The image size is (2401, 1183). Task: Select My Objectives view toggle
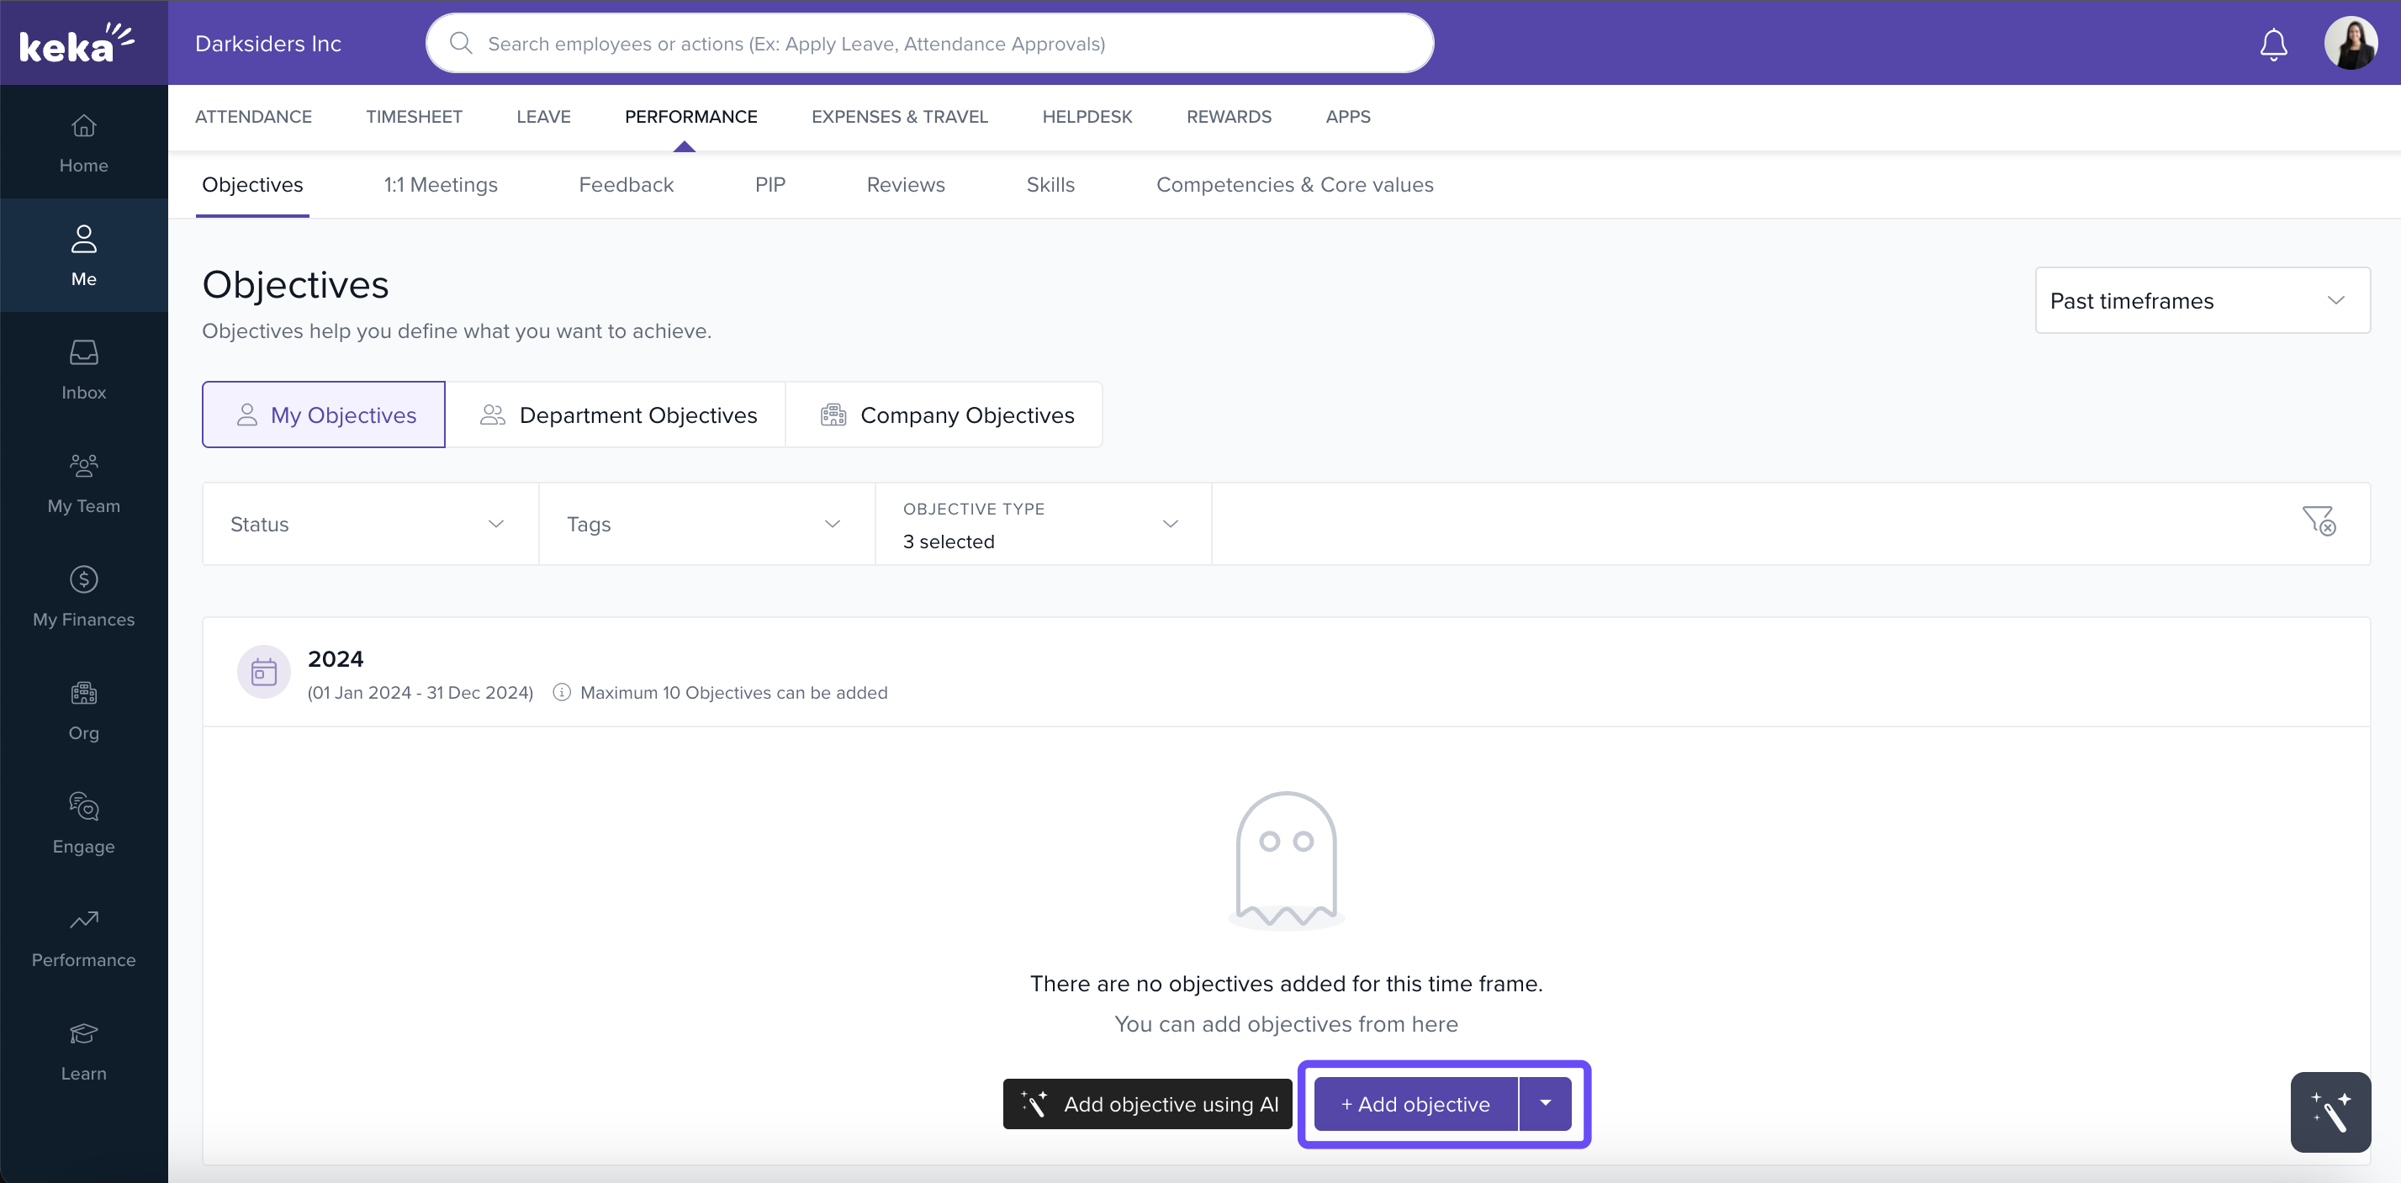324,415
